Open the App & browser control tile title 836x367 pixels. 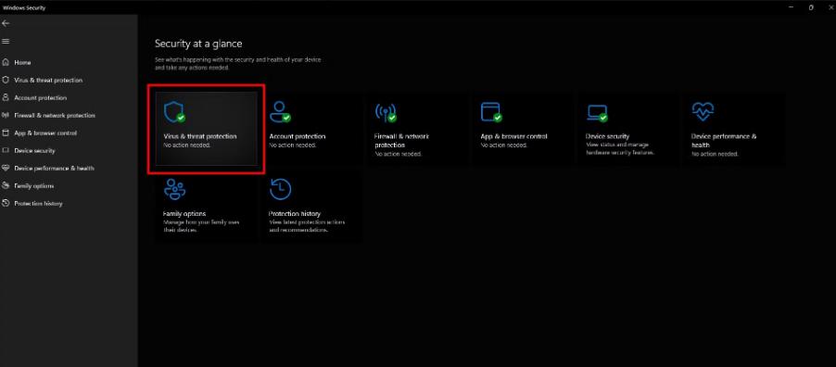(x=514, y=136)
